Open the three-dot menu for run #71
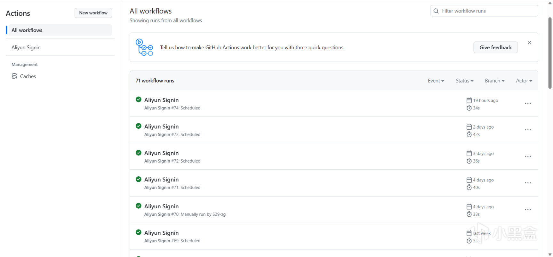 point(528,183)
